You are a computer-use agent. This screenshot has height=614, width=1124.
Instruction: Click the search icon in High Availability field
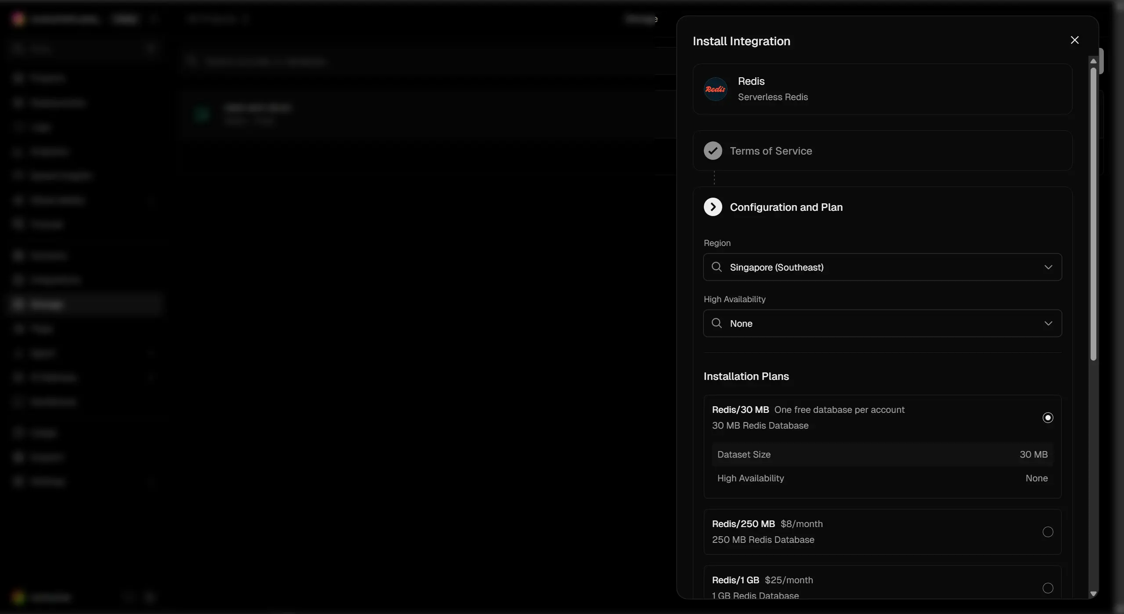[x=717, y=323]
